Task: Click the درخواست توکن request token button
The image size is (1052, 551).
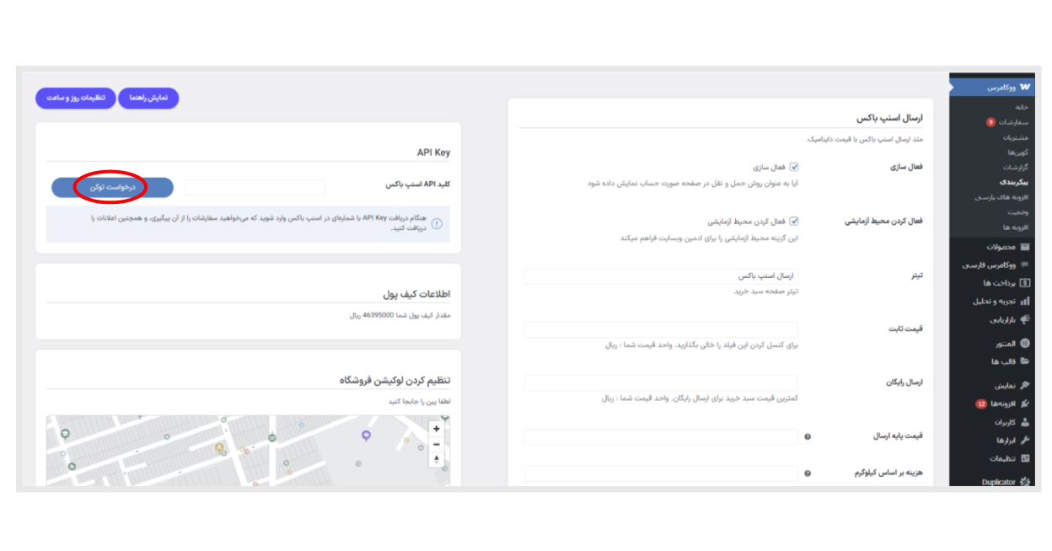Action: pyautogui.click(x=111, y=188)
